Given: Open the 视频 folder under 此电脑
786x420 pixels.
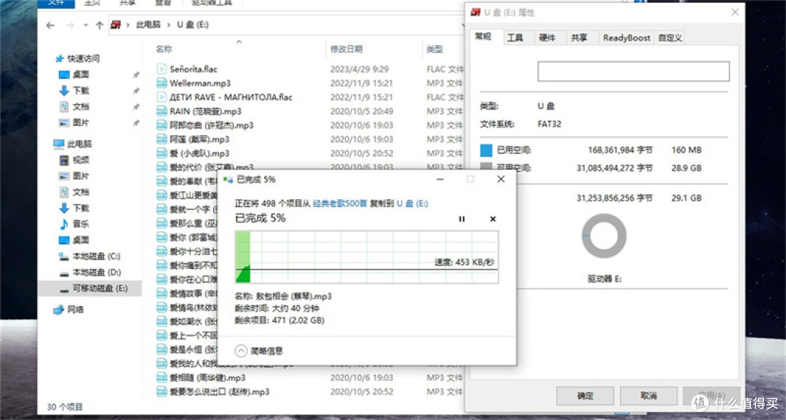Looking at the screenshot, I should pyautogui.click(x=81, y=160).
